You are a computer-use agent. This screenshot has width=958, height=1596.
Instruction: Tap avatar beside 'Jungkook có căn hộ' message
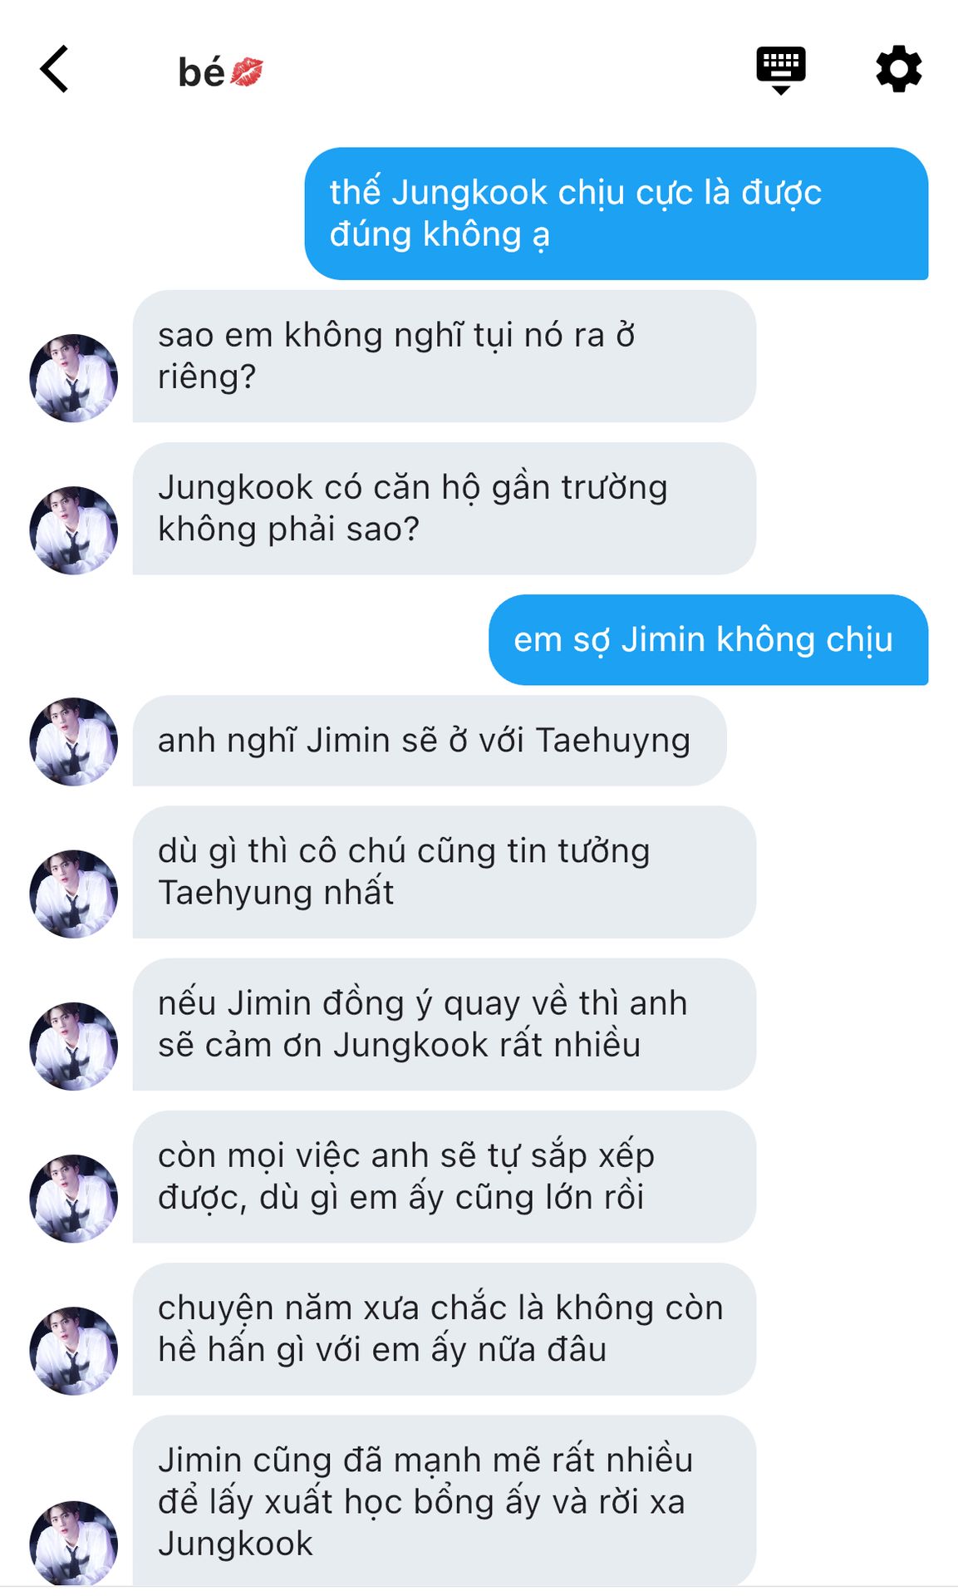tap(73, 530)
